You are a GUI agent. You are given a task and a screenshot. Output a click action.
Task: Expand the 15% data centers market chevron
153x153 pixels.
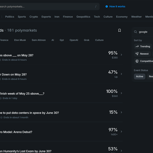[x=121, y=112]
